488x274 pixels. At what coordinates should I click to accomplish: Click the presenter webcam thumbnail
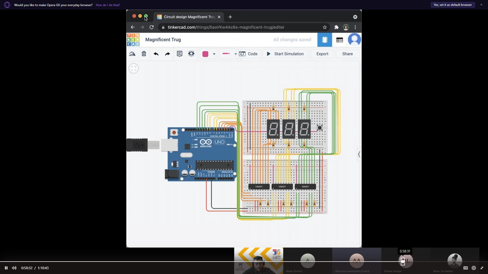pyautogui.click(x=258, y=261)
